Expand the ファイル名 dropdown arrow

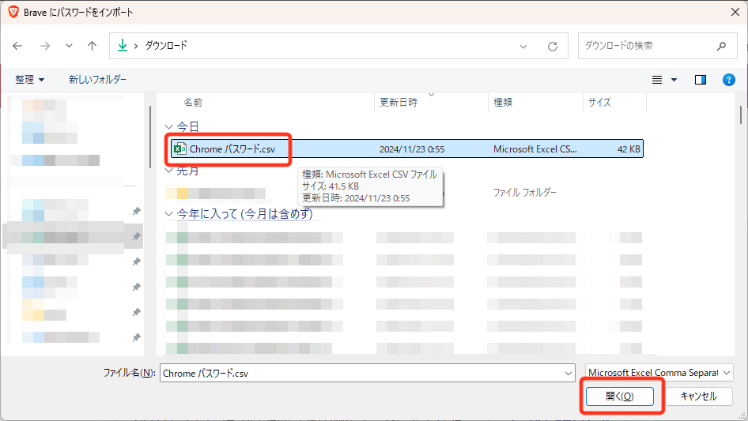pos(569,374)
